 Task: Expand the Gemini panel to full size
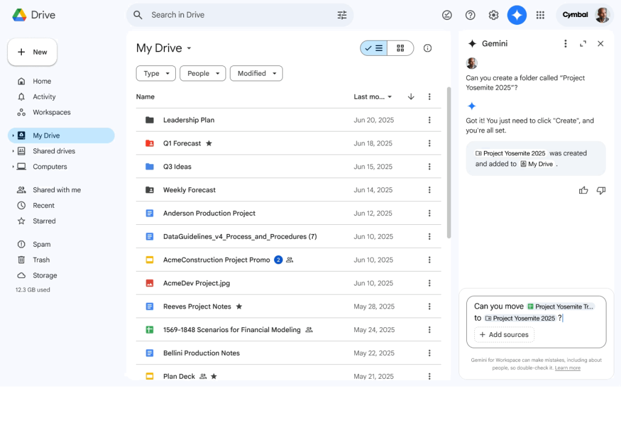[583, 44]
